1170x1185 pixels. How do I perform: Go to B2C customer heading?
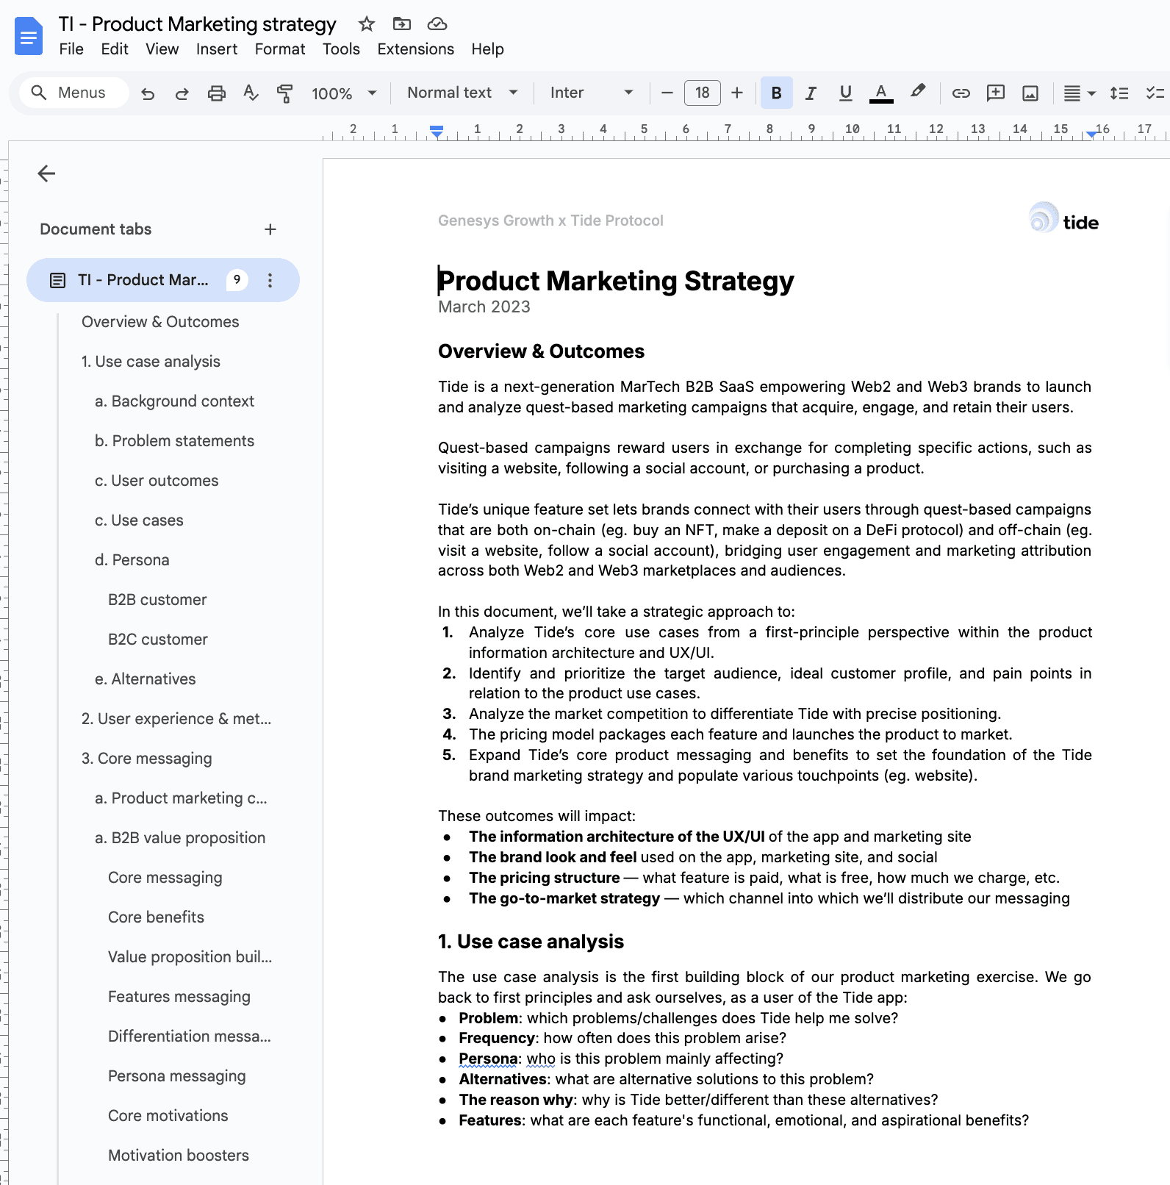tap(158, 640)
